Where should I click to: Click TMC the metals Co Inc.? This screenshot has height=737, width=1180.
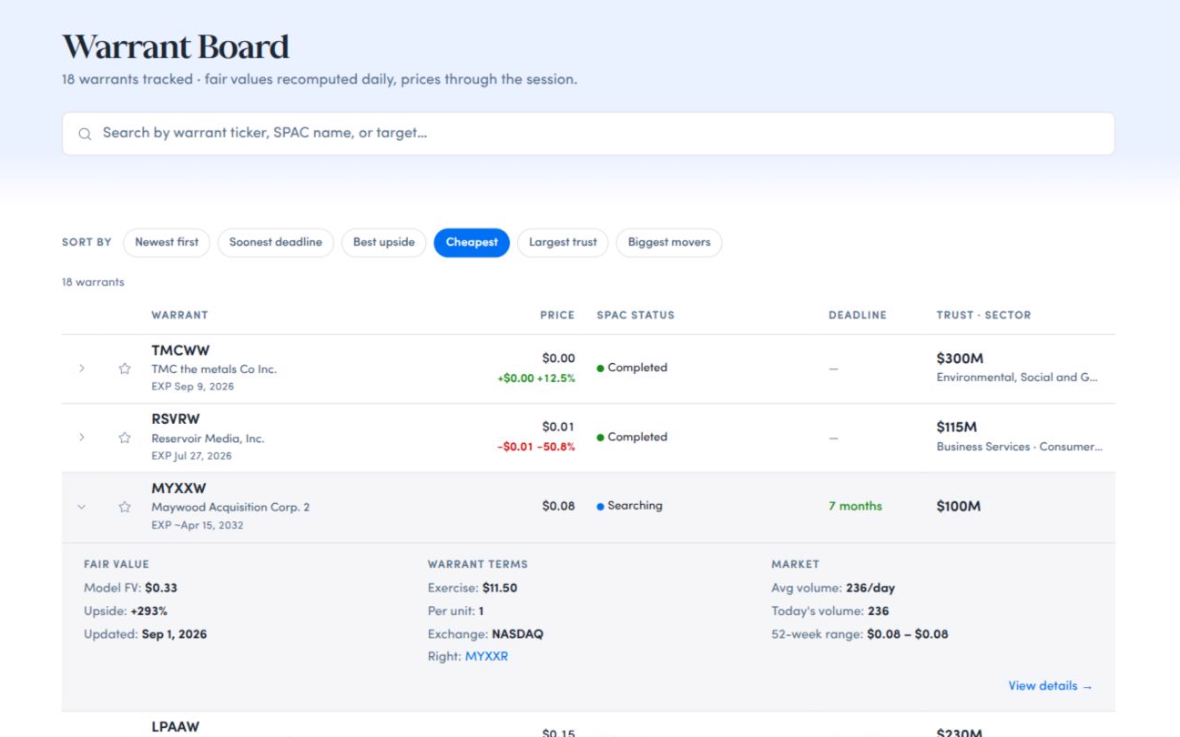click(x=214, y=369)
